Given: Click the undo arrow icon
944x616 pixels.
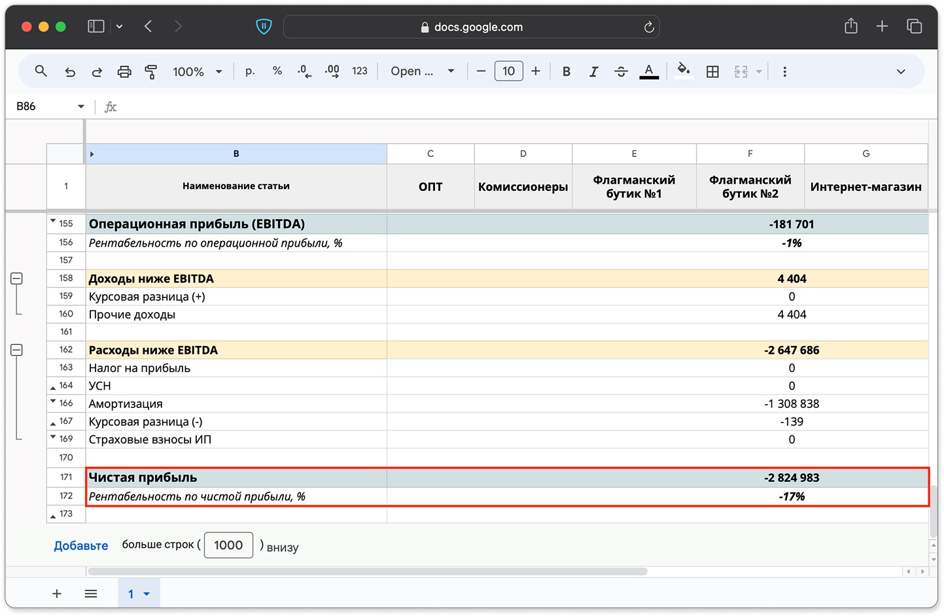Looking at the screenshot, I should coord(70,72).
